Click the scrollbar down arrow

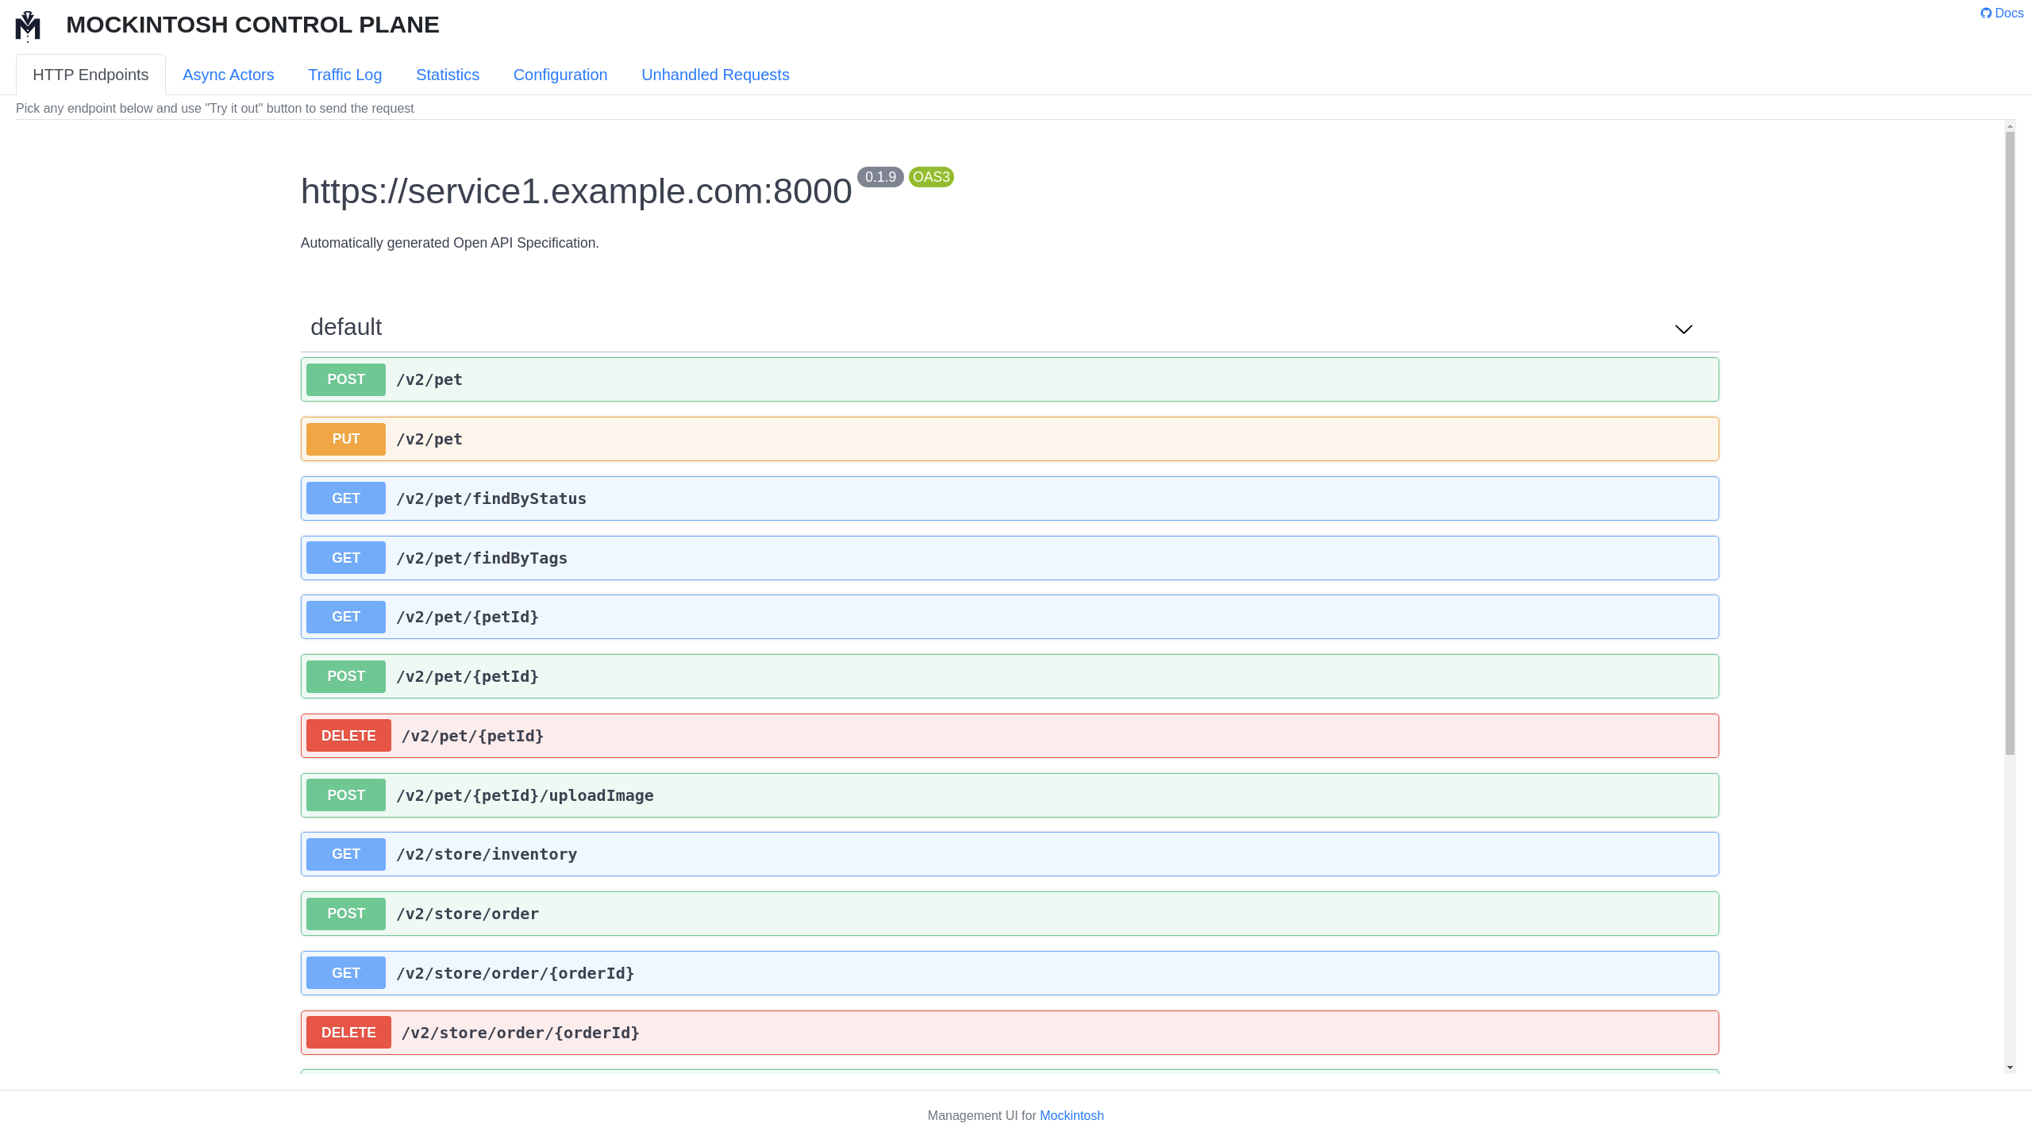pyautogui.click(x=2010, y=1068)
